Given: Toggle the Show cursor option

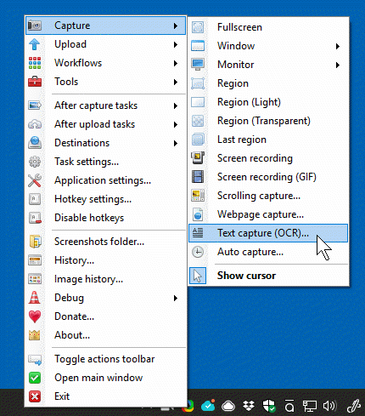Looking at the screenshot, I should (x=268, y=276).
